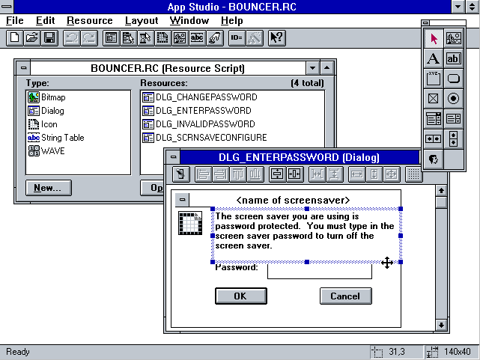The height and width of the screenshot is (360, 480).
Task: Click the dialog editor scrollbar down arrow
Action: click(441, 325)
